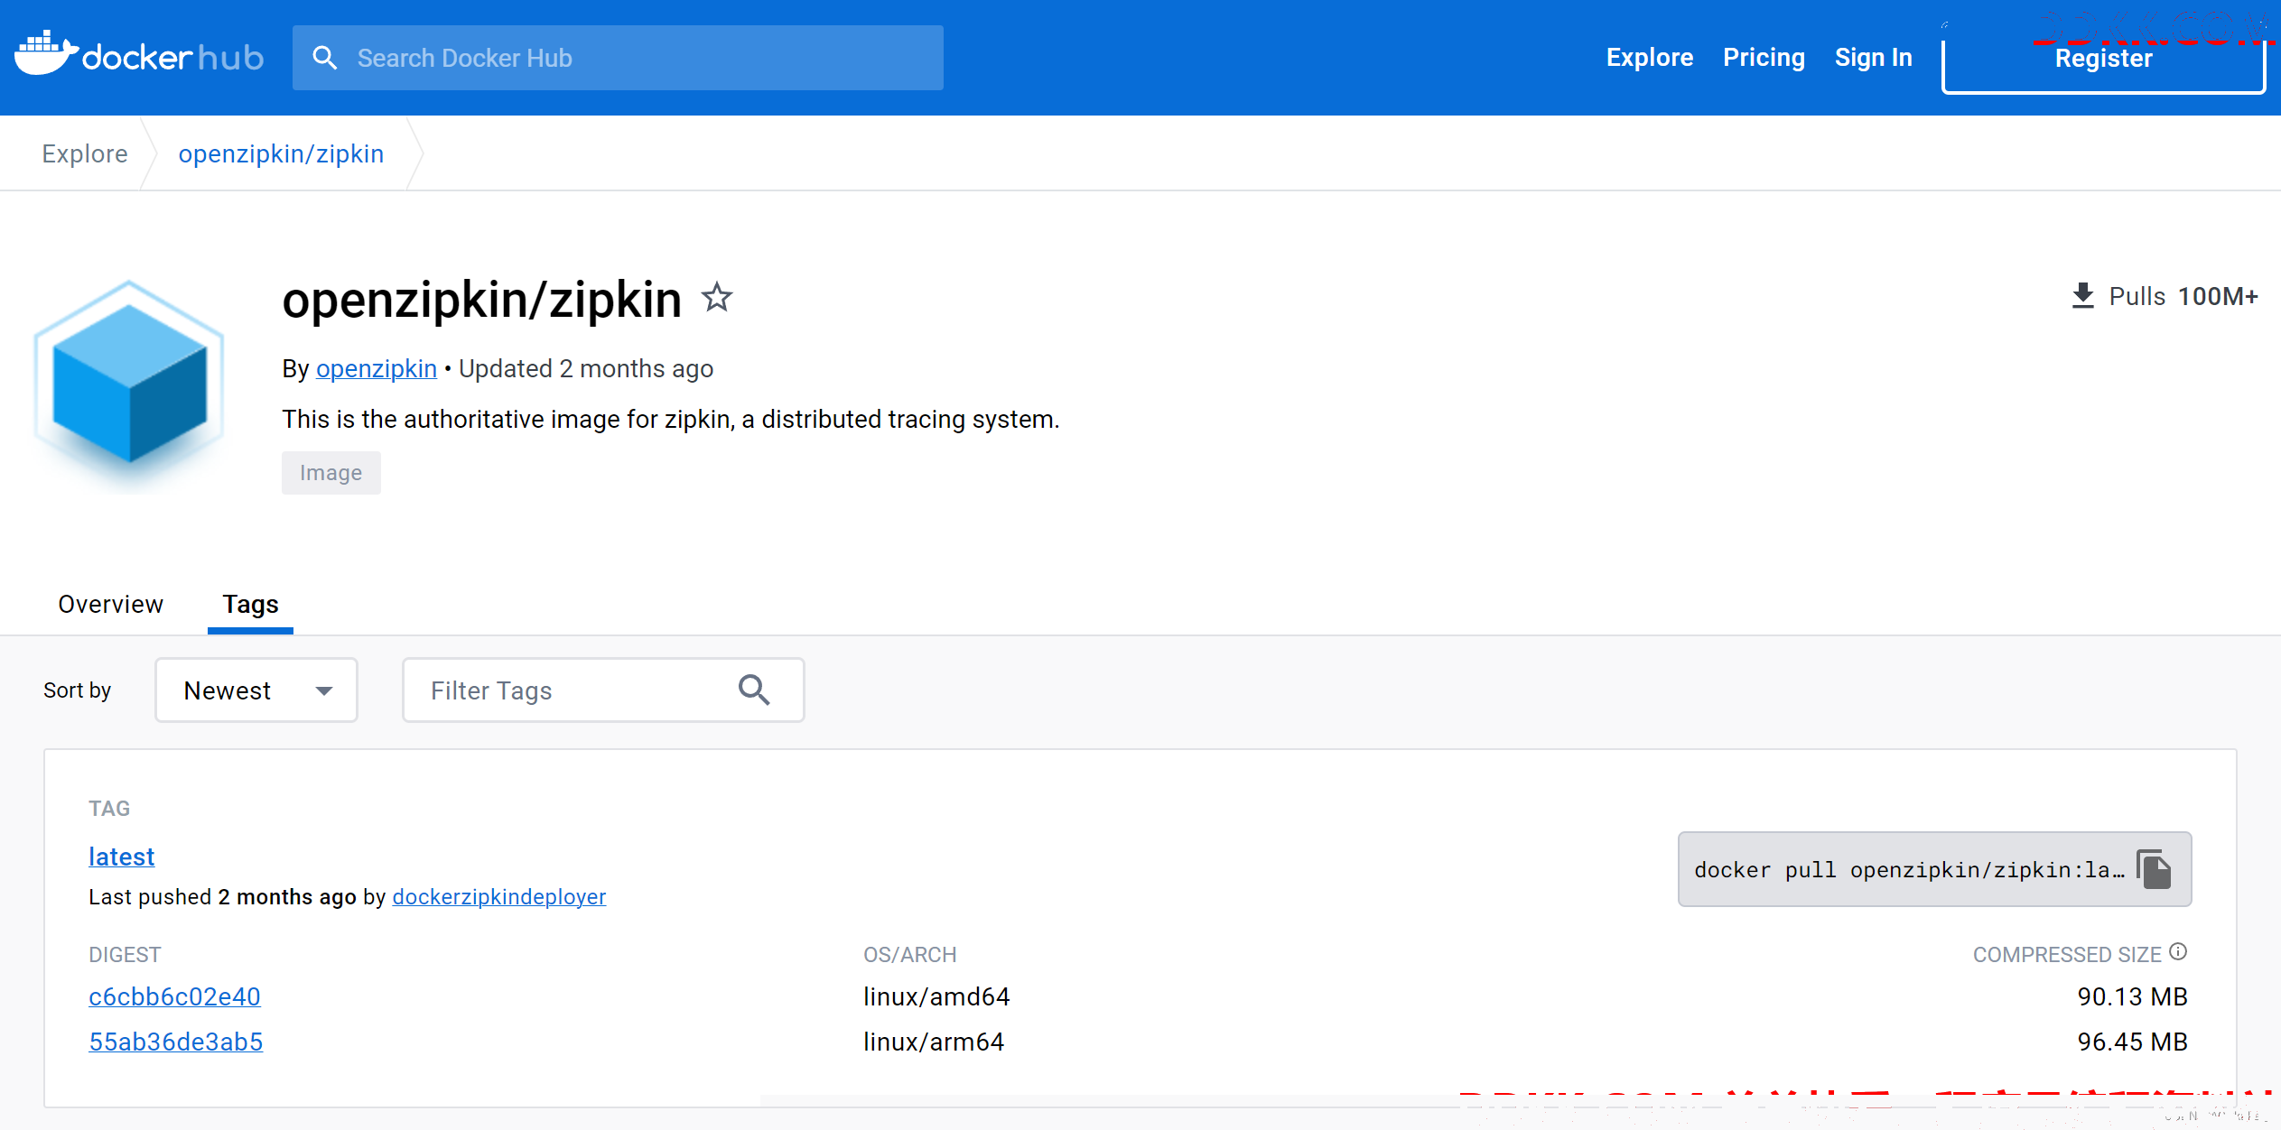The image size is (2281, 1130).
Task: Copy the docker pull command
Action: pos(2155,869)
